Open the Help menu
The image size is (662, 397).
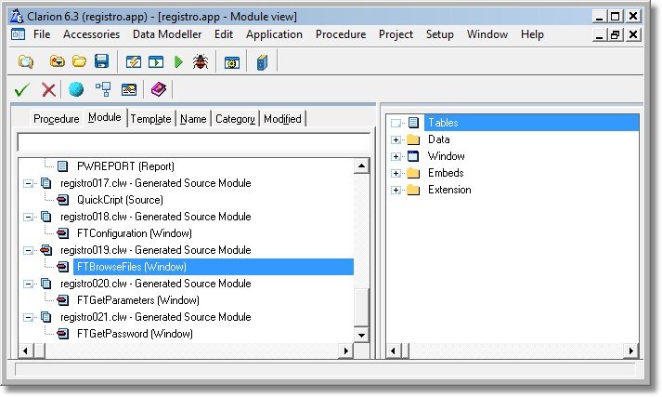point(532,34)
